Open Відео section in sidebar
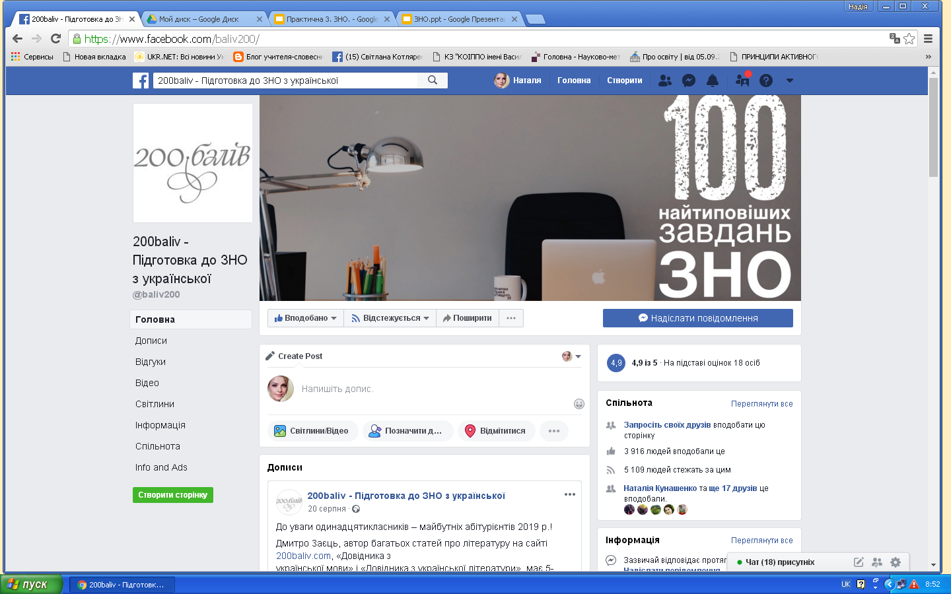Image resolution: width=951 pixels, height=594 pixels. click(147, 383)
